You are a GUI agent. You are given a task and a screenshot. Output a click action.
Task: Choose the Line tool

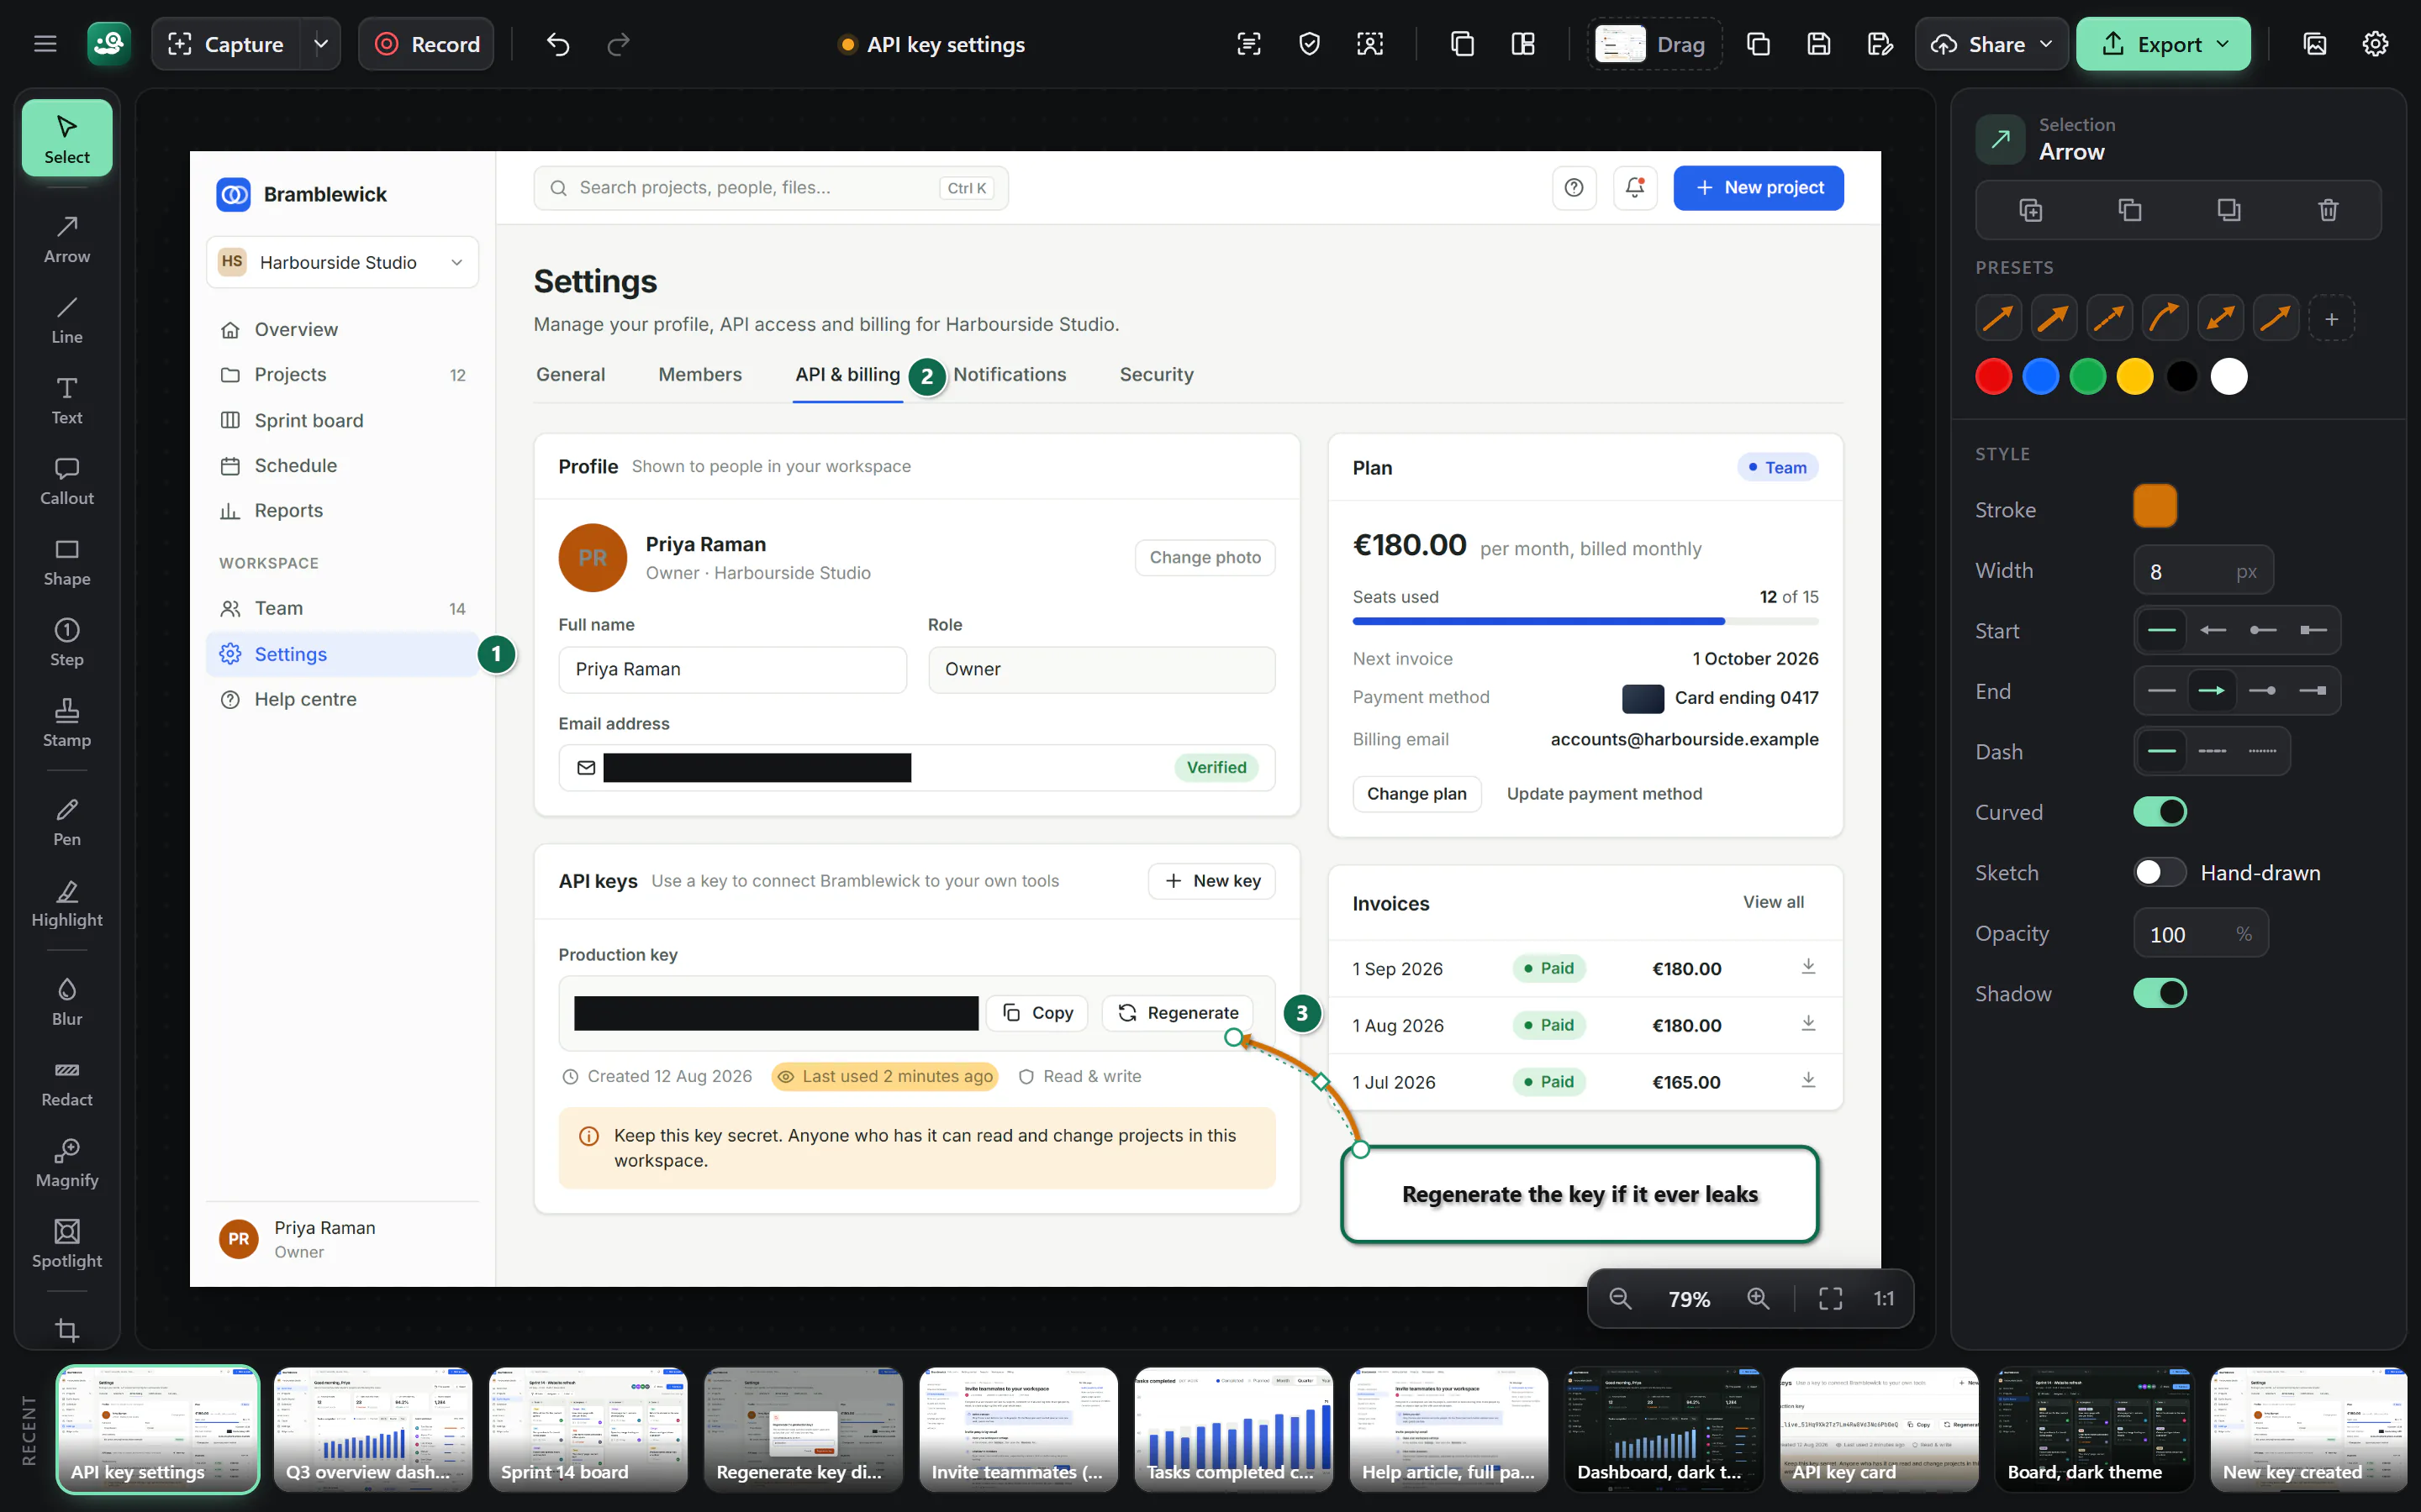pyautogui.click(x=67, y=320)
